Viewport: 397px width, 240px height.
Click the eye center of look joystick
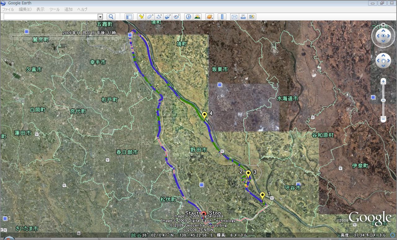click(384, 36)
